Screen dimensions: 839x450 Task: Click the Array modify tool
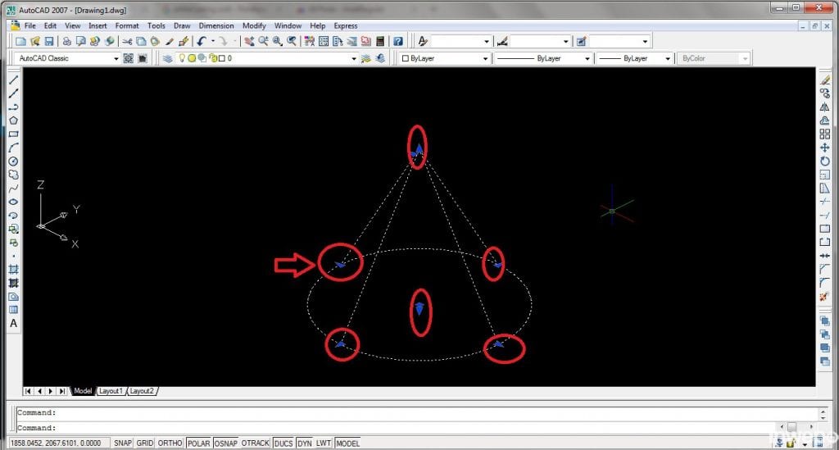pos(824,134)
